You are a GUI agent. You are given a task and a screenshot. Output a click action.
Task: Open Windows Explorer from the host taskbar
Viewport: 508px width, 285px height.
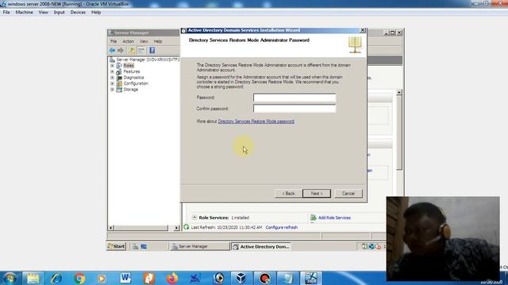(33, 278)
